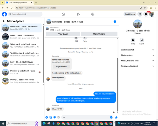This screenshot has height=126, width=158.
Task: Expand Customise chat section
Action: click(137, 50)
